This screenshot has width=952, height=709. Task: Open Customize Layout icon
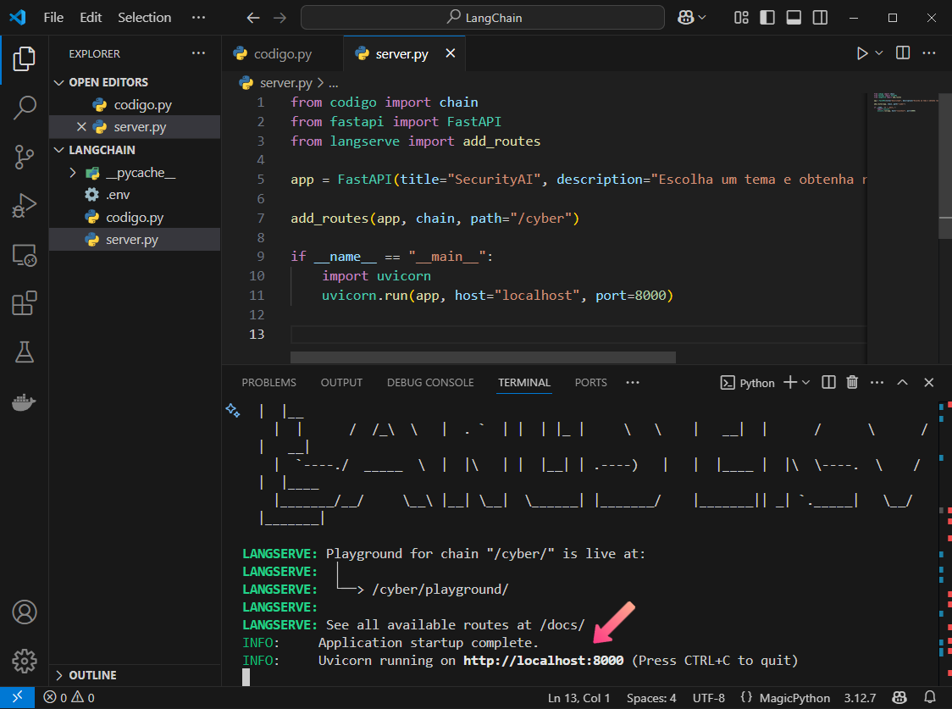click(x=741, y=18)
